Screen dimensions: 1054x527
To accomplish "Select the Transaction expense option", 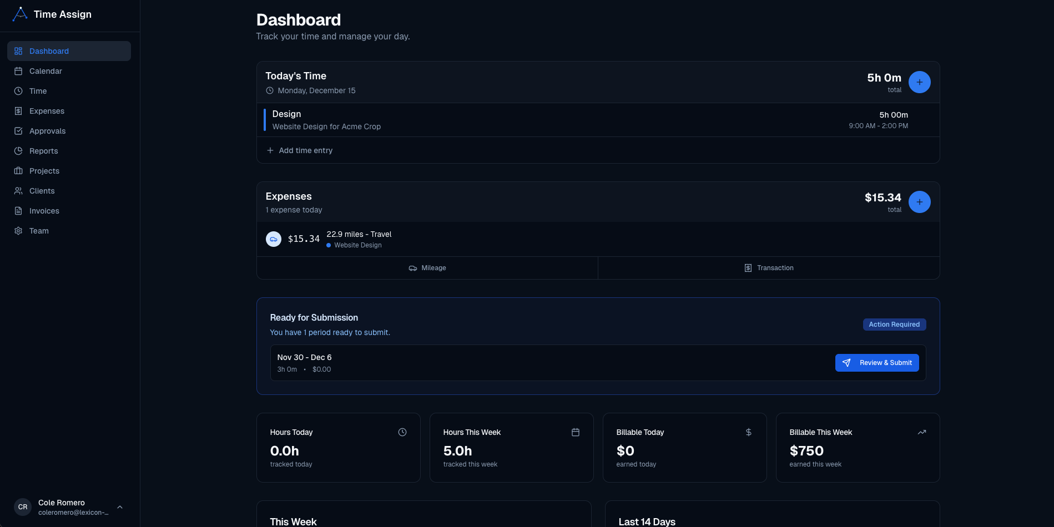I will pyautogui.click(x=769, y=268).
